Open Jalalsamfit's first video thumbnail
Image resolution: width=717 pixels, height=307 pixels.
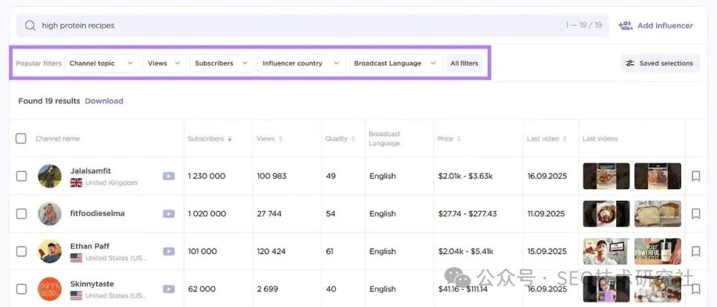606,176
